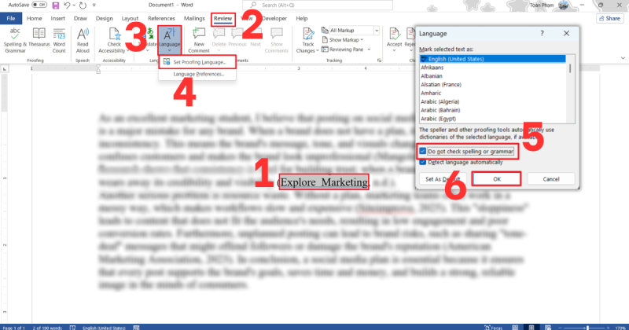Click the Language dialog help icon

(x=542, y=33)
